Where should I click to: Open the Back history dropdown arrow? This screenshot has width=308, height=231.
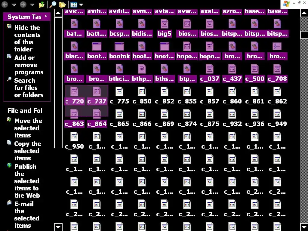pos(14,5)
